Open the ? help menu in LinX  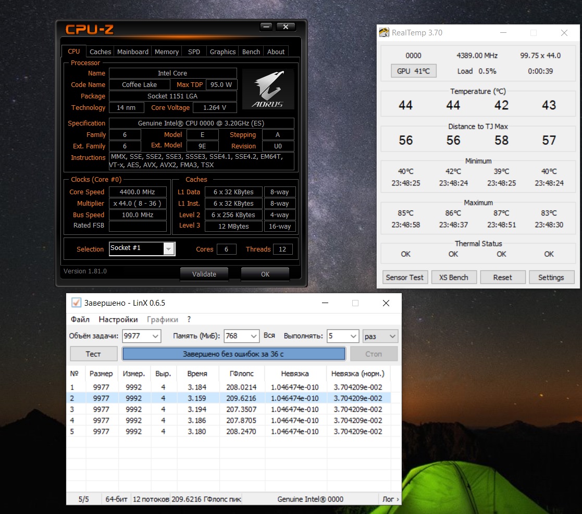pyautogui.click(x=189, y=319)
